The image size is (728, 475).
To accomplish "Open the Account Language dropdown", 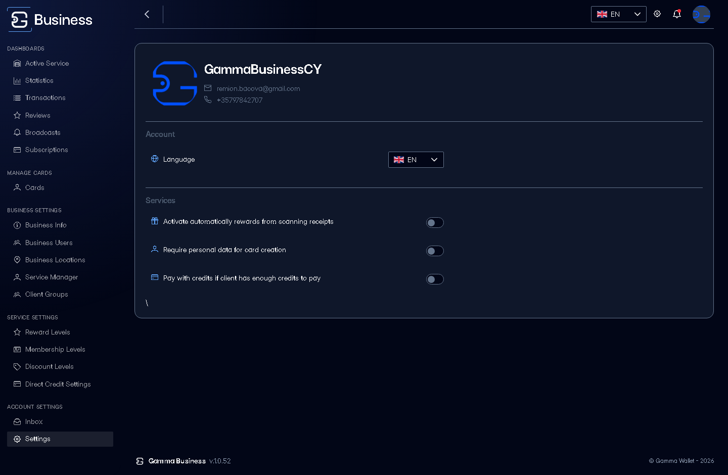I will (x=416, y=160).
